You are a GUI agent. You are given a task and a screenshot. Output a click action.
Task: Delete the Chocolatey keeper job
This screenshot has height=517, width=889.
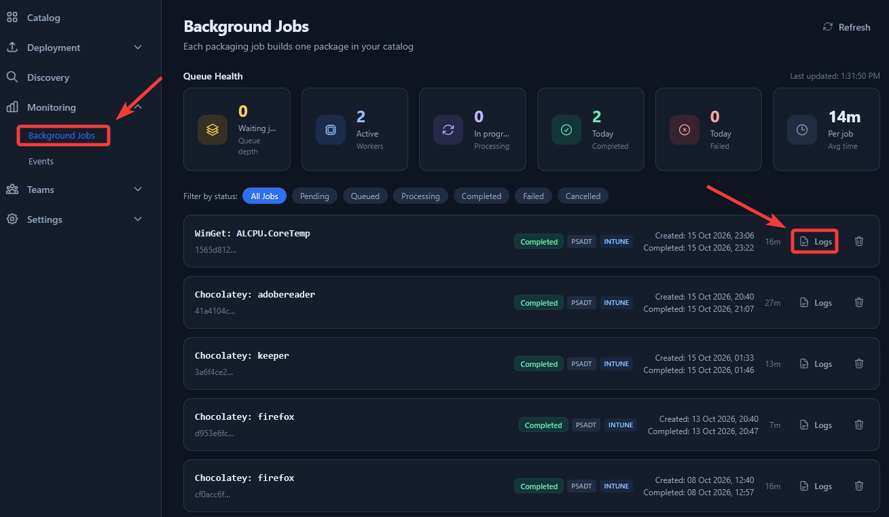(x=859, y=363)
